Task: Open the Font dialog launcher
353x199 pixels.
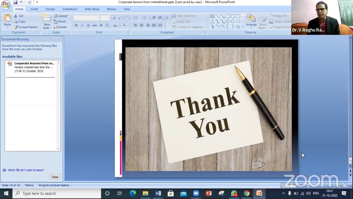Action: [x=129, y=32]
